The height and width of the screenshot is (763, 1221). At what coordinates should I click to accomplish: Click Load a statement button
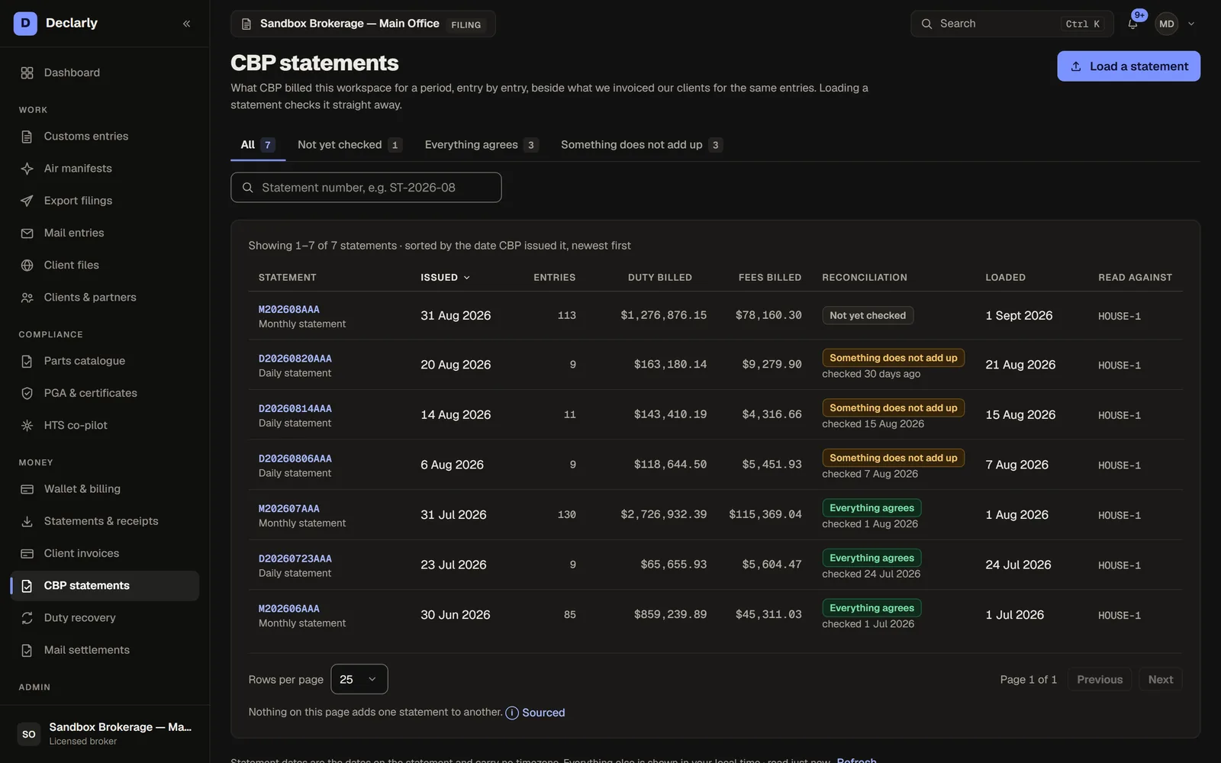coord(1129,66)
